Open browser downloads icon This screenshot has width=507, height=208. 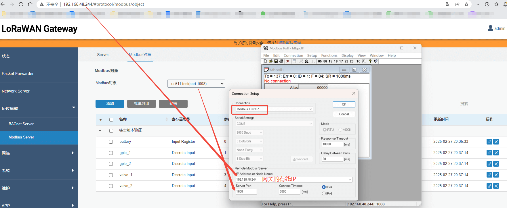(478, 4)
